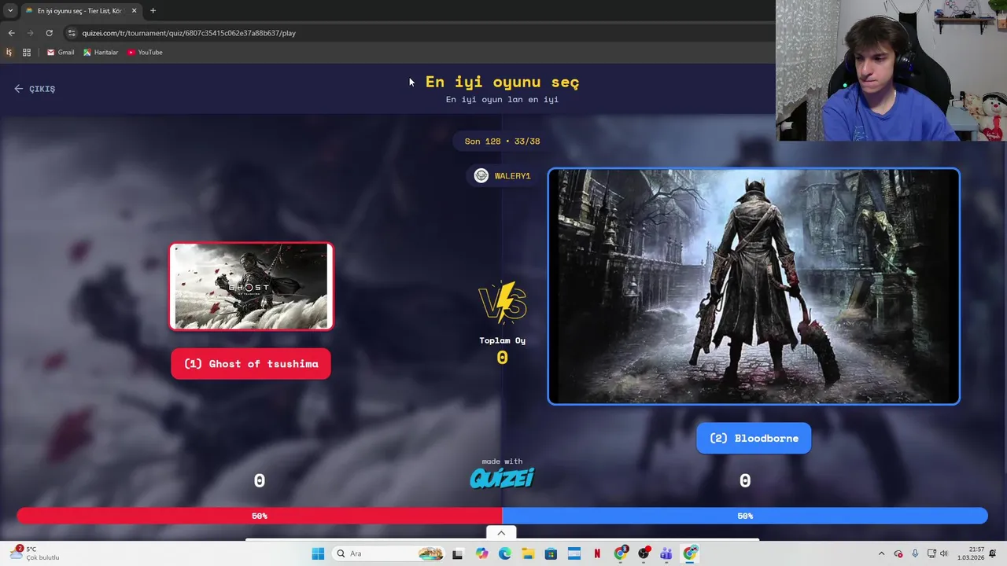Go back using the browser back arrow
This screenshot has height=566, width=1007.
point(11,33)
